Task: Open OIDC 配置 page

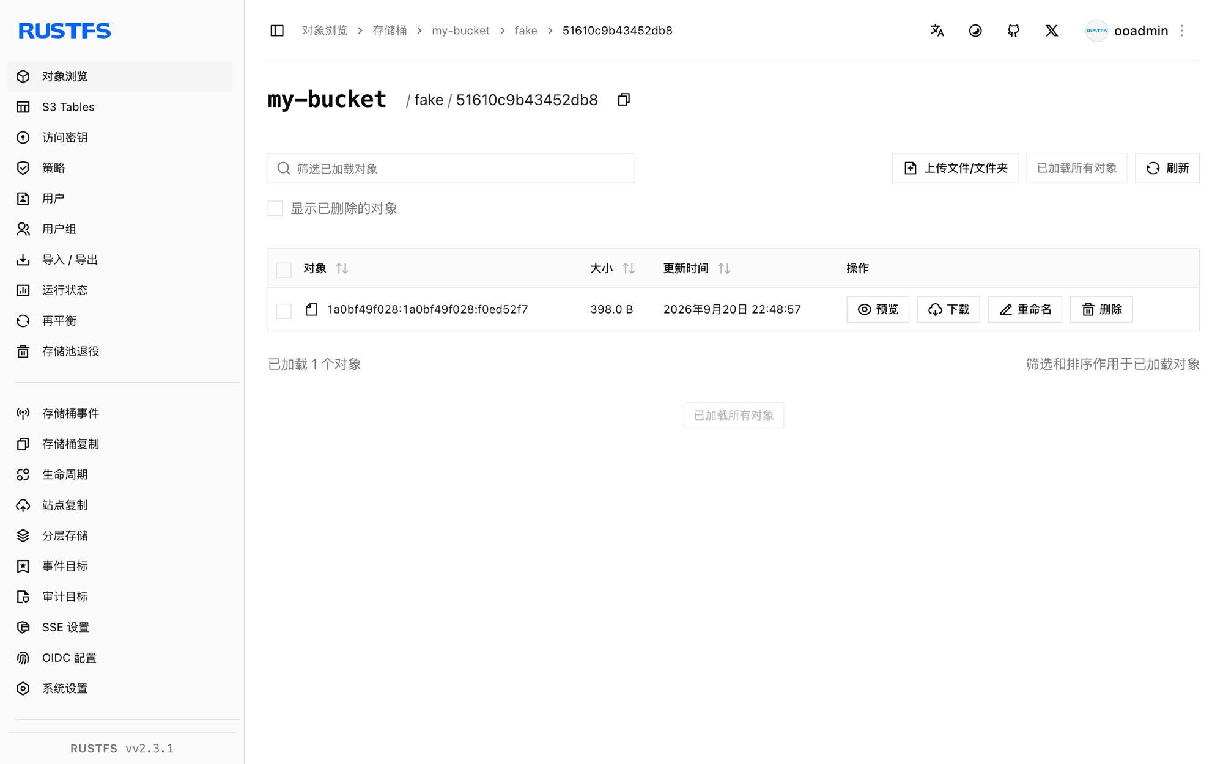Action: pos(120,658)
